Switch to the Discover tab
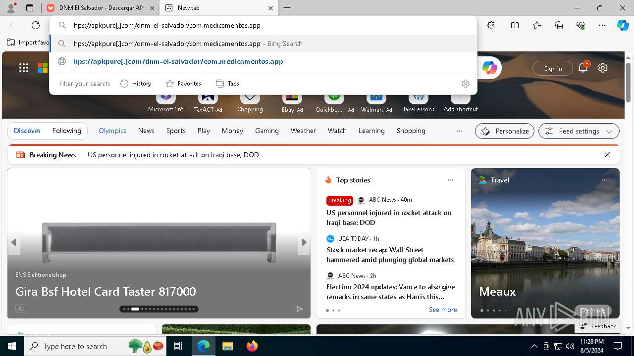The height and width of the screenshot is (356, 634). click(27, 131)
